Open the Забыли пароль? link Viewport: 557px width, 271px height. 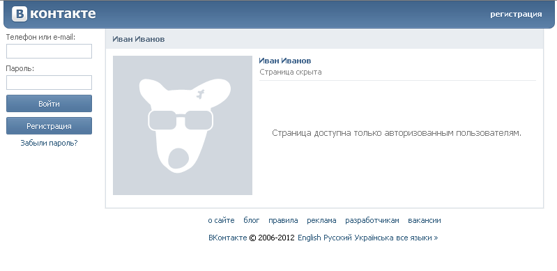coord(49,143)
